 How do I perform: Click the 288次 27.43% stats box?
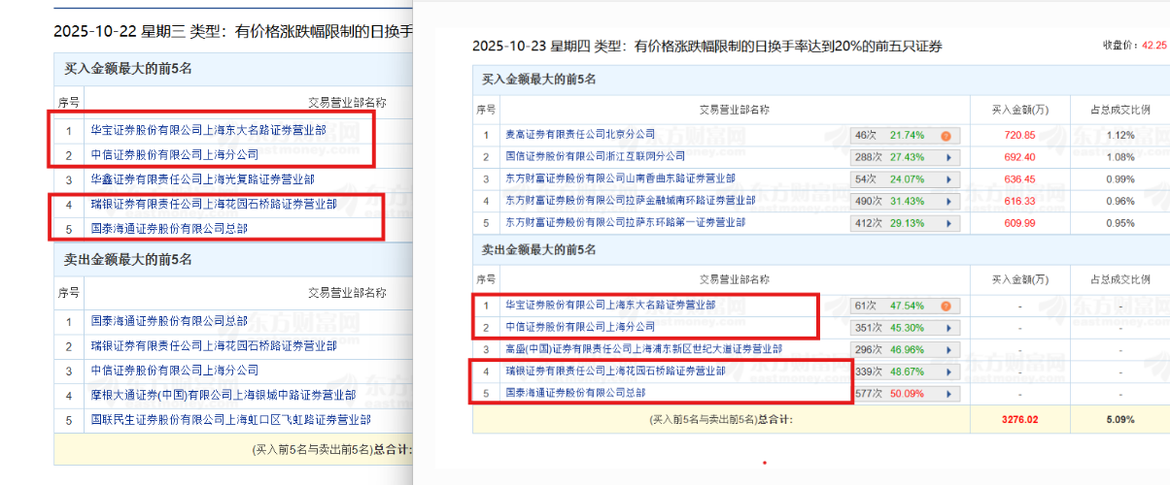tap(906, 156)
